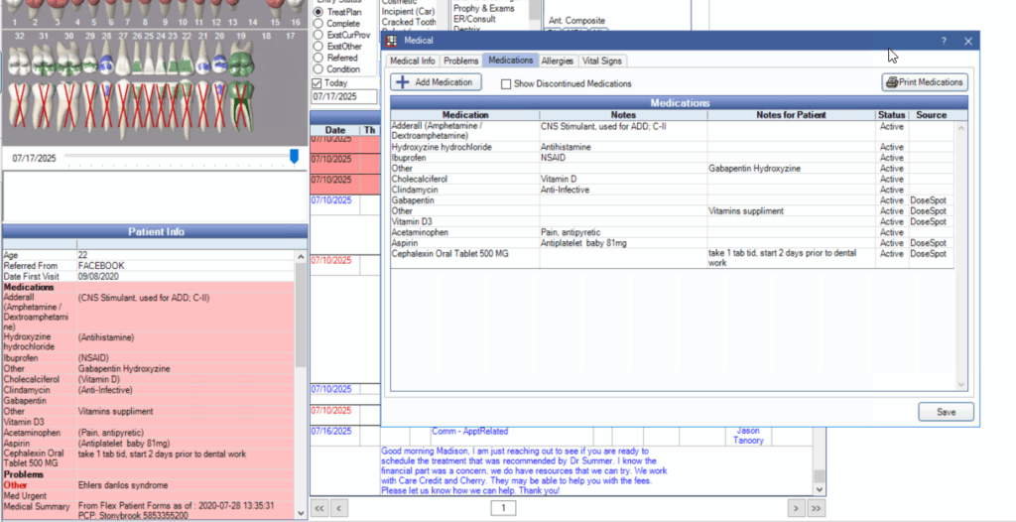Open the Vital Signs tab
This screenshot has height=522, width=1016.
tap(603, 61)
